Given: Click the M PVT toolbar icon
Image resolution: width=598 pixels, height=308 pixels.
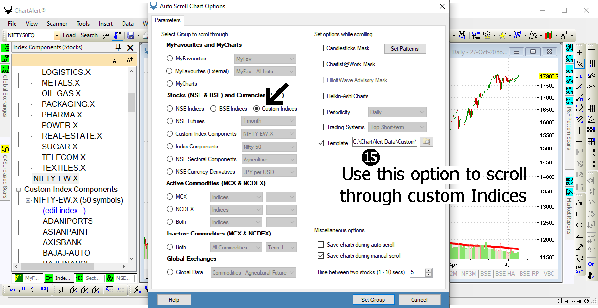Looking at the screenshot, I should (462, 35).
